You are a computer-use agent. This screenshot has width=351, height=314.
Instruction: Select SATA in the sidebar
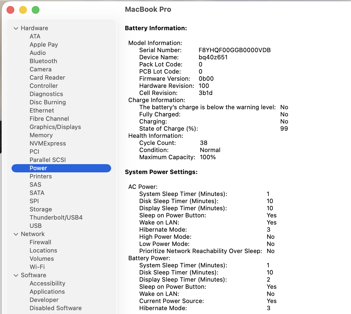(37, 193)
